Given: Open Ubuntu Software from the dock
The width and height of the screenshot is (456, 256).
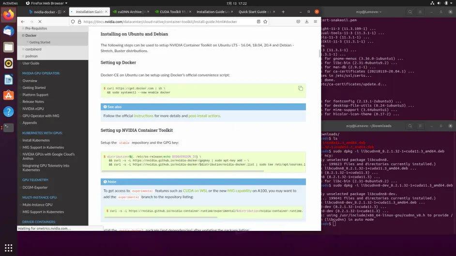Looking at the screenshot, I should 8,96.
